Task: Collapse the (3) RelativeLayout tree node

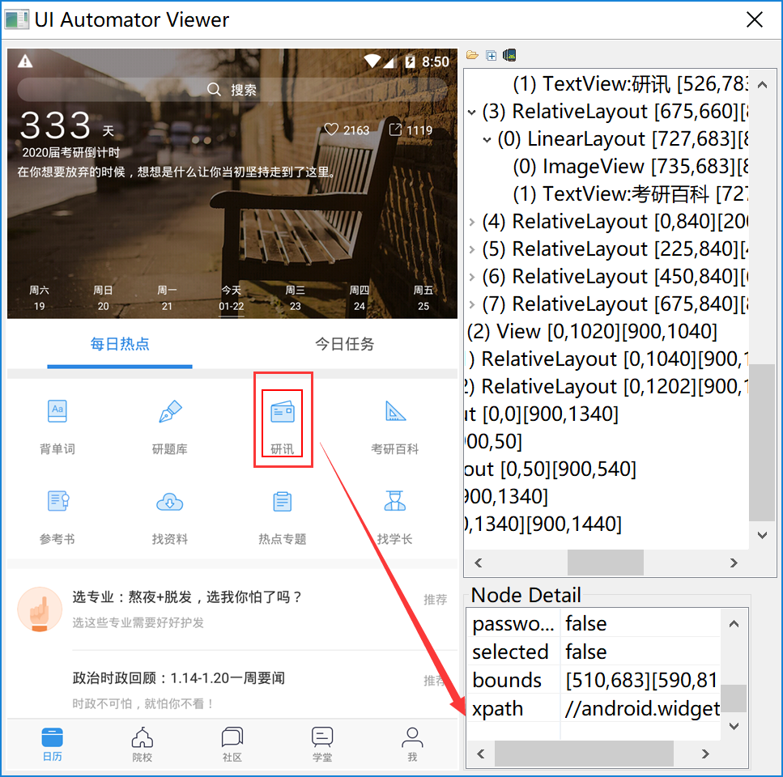Action: [x=471, y=113]
